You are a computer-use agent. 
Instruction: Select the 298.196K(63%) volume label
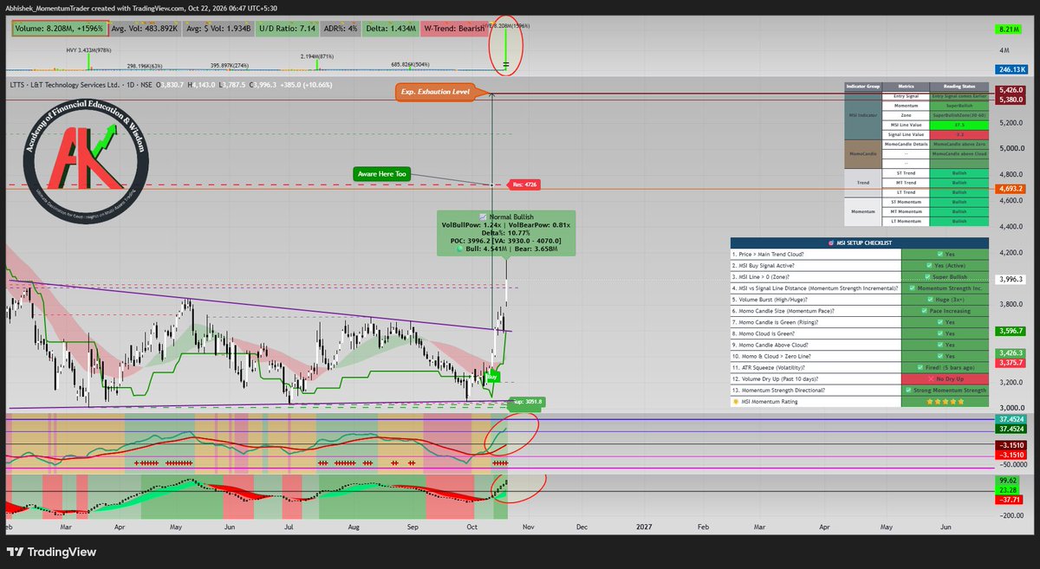coord(146,64)
